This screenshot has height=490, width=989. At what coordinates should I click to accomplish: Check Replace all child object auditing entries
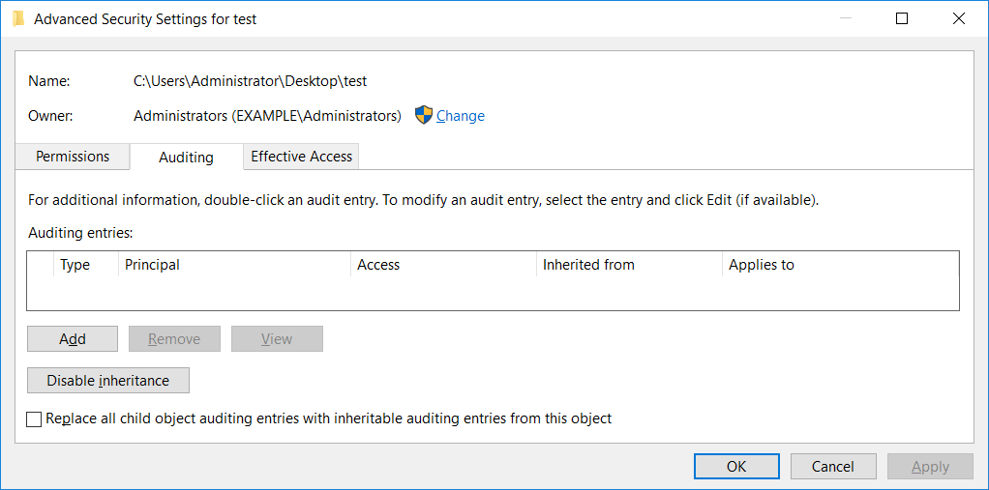(34, 418)
